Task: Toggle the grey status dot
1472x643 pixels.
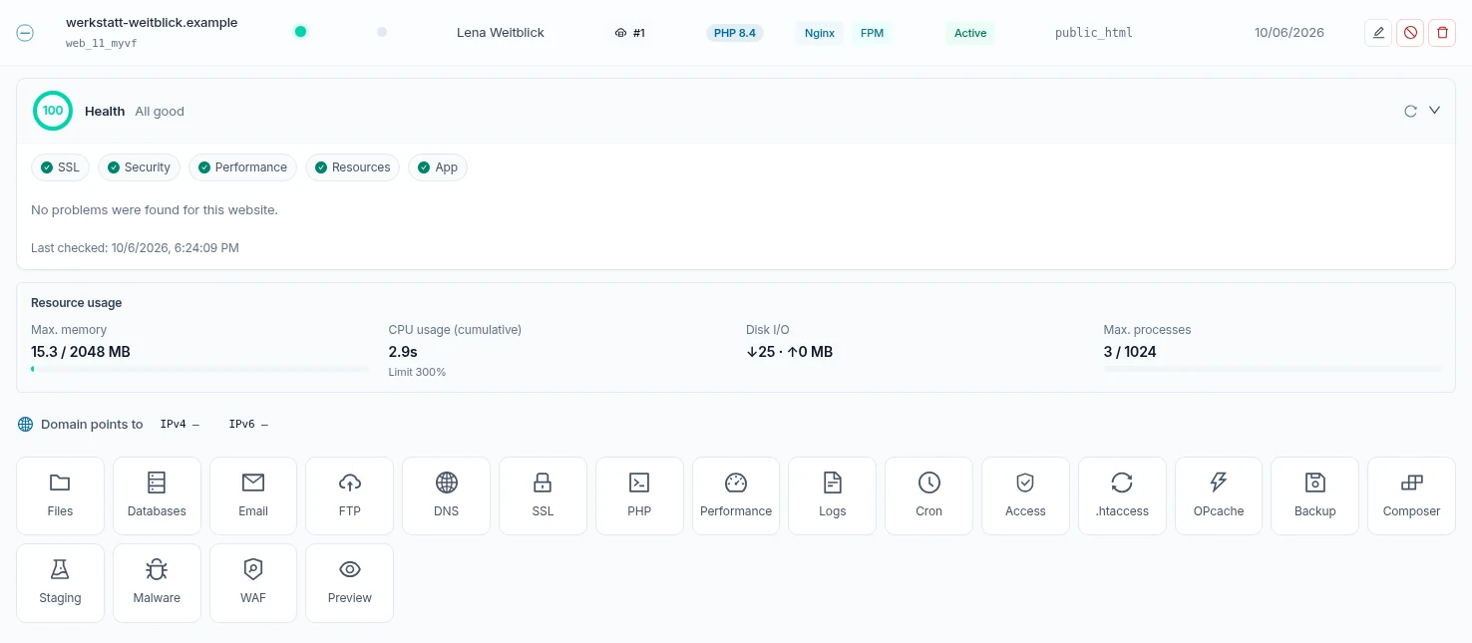Action: (382, 32)
